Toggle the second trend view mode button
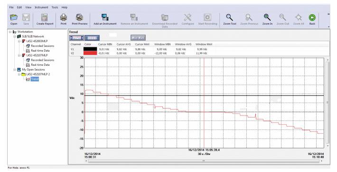The height and width of the screenshot is (172, 337). 92,38
